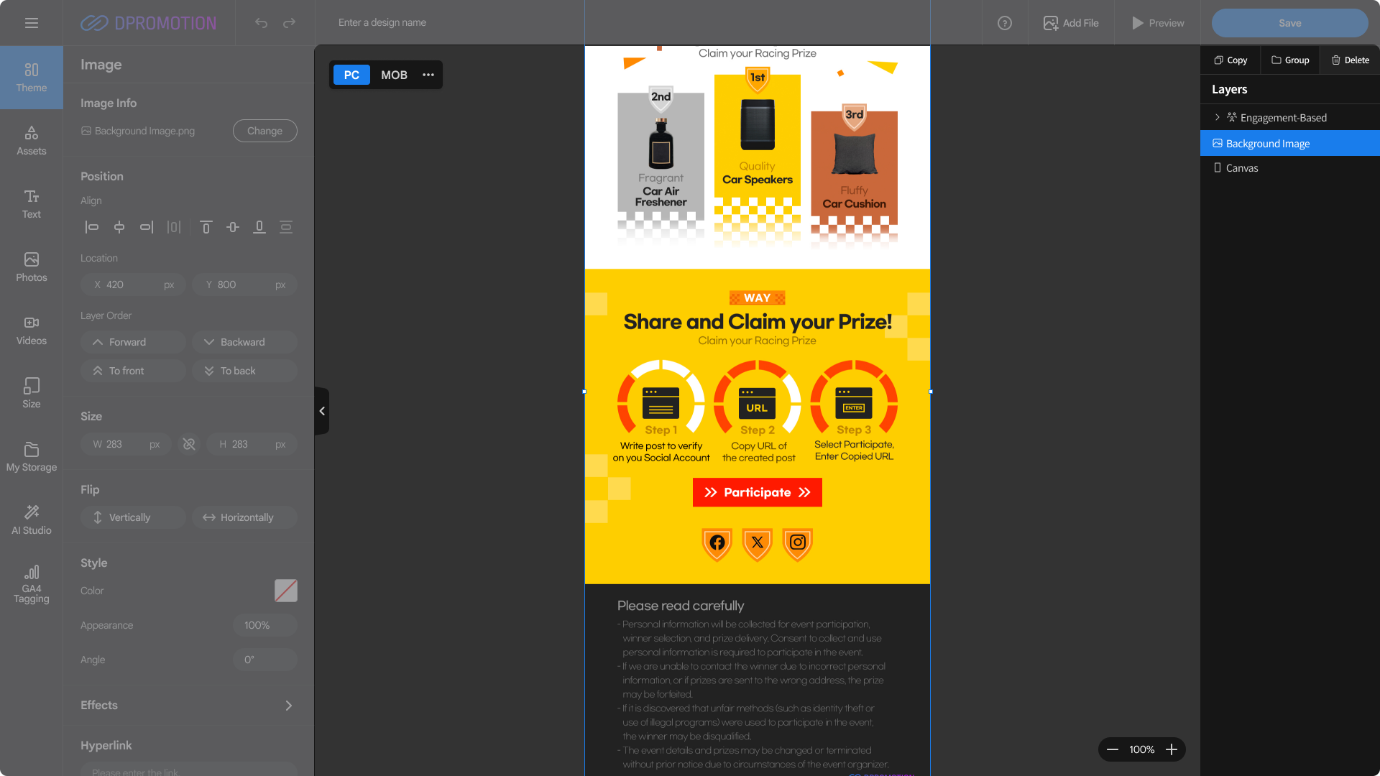
Task: Toggle the aspect ratio lock link
Action: click(189, 444)
